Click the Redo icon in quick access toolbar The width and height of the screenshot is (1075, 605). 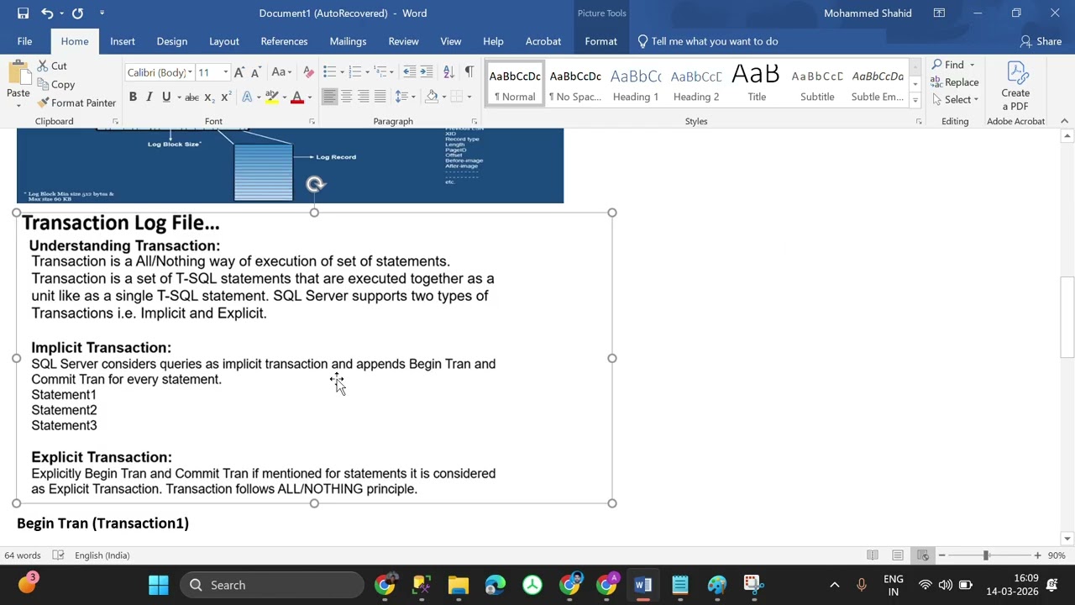(x=77, y=13)
